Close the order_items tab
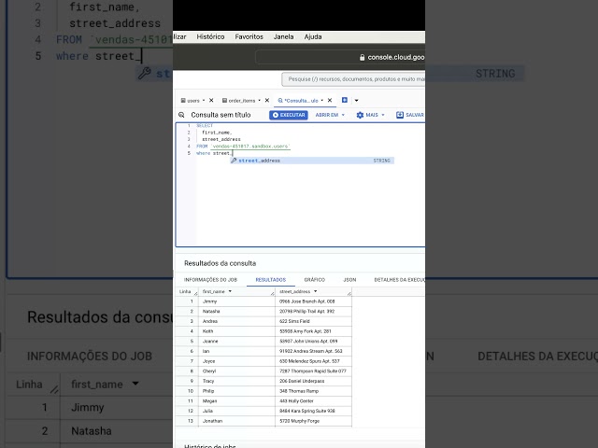The image size is (598, 448). click(x=267, y=101)
